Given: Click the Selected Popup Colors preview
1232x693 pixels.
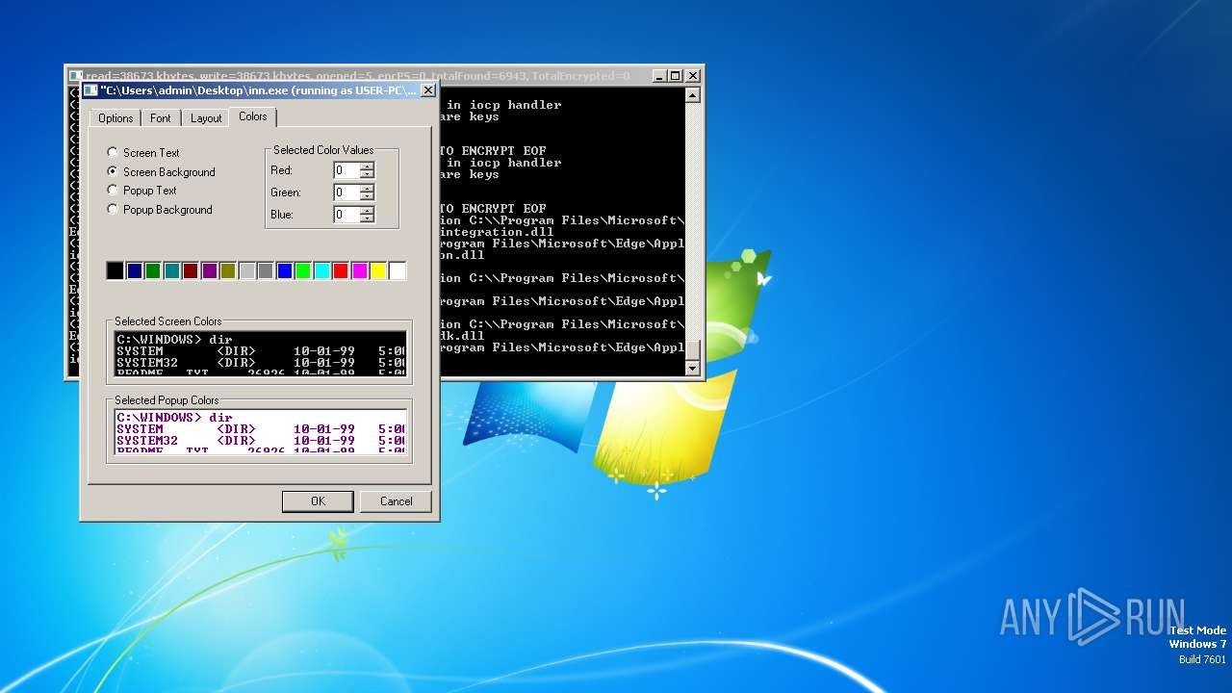Looking at the screenshot, I should pyautogui.click(x=261, y=432).
